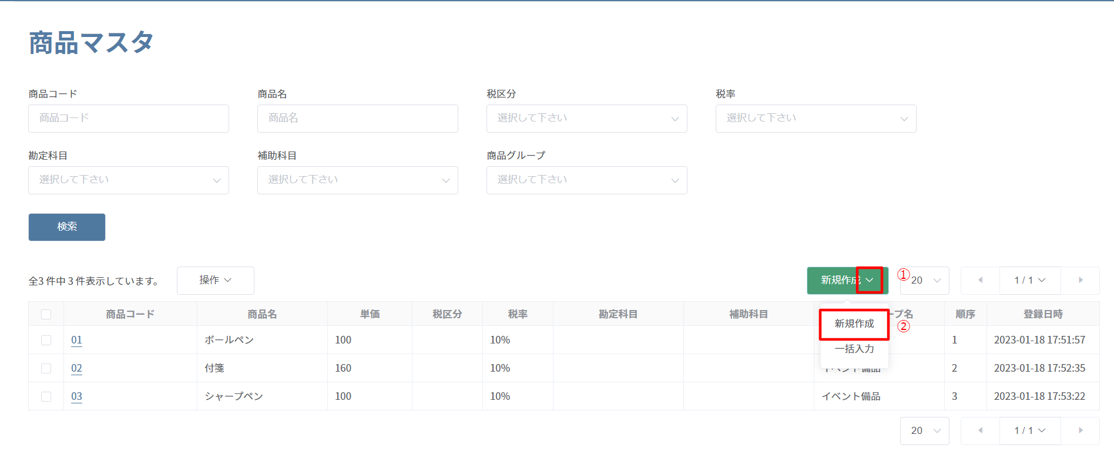This screenshot has width=1114, height=458.
Task: Toggle the select-all checkbox in table header
Action: click(46, 315)
